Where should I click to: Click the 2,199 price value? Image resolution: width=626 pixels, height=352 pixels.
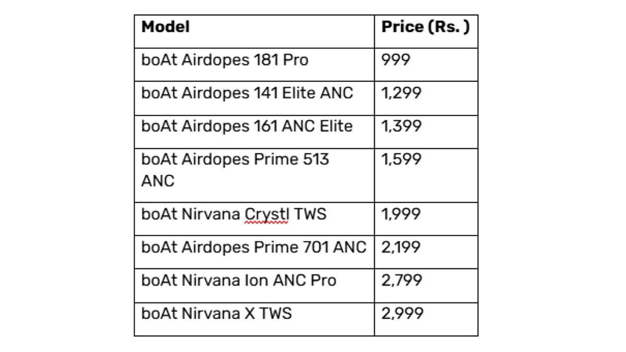coord(401,247)
